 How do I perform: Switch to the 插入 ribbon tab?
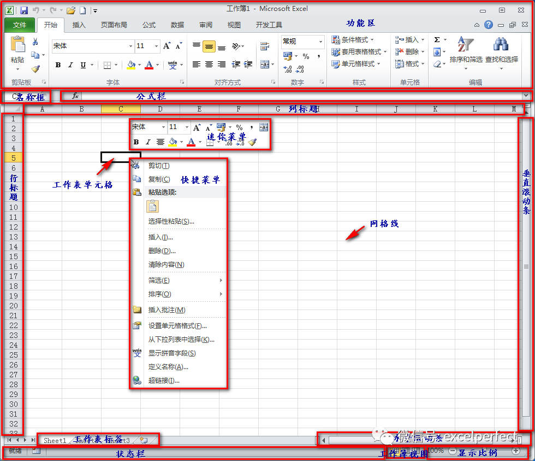[79, 25]
